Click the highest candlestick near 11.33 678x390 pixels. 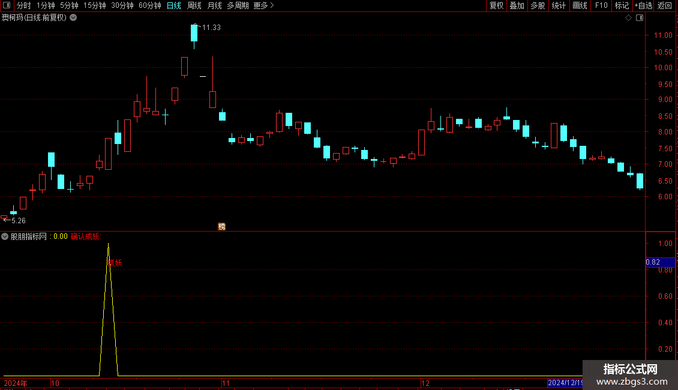point(194,33)
